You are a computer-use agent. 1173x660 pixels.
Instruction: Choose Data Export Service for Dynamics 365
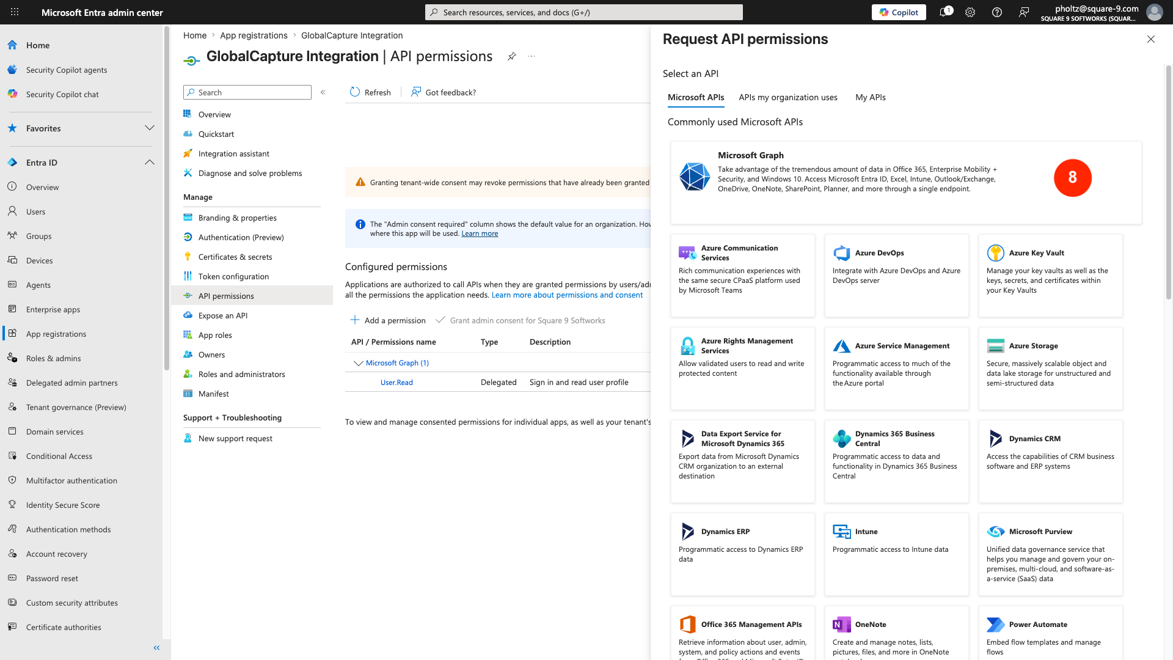[x=742, y=461]
